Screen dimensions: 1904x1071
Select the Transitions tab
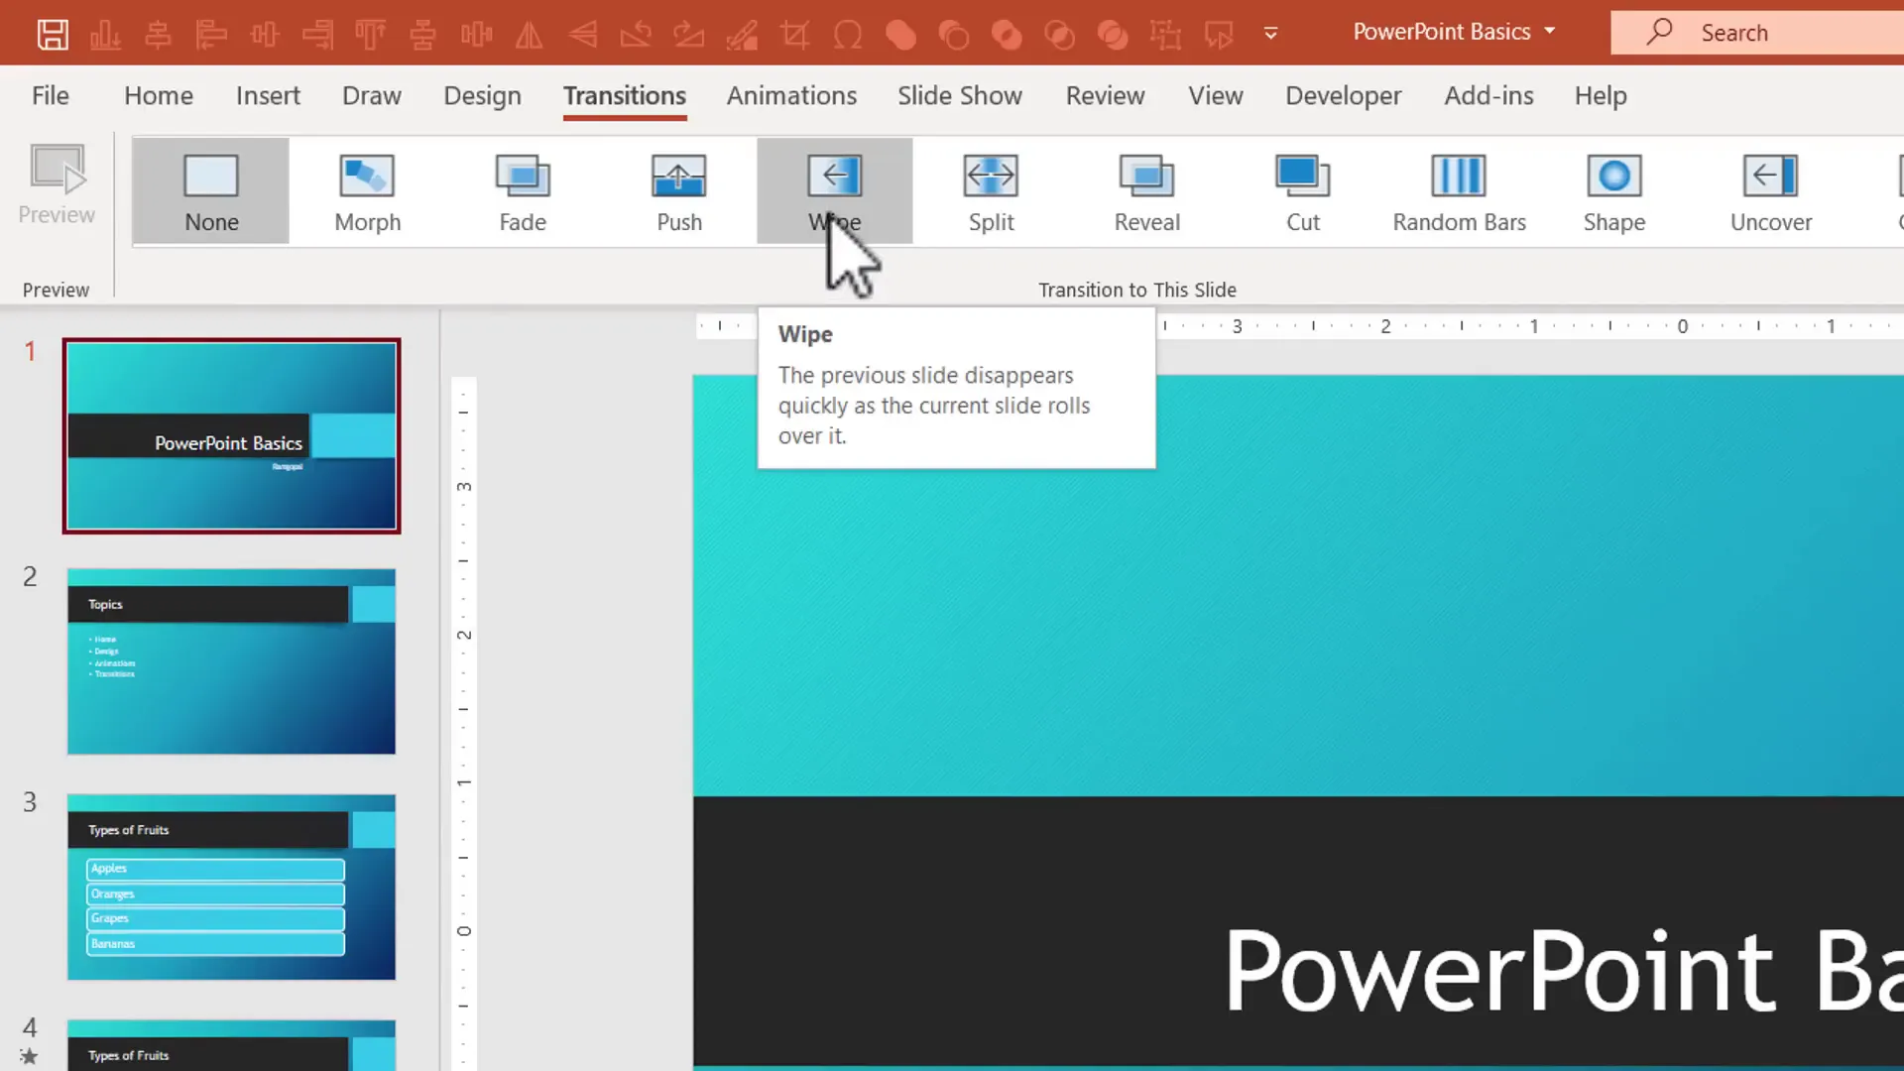[x=625, y=95]
